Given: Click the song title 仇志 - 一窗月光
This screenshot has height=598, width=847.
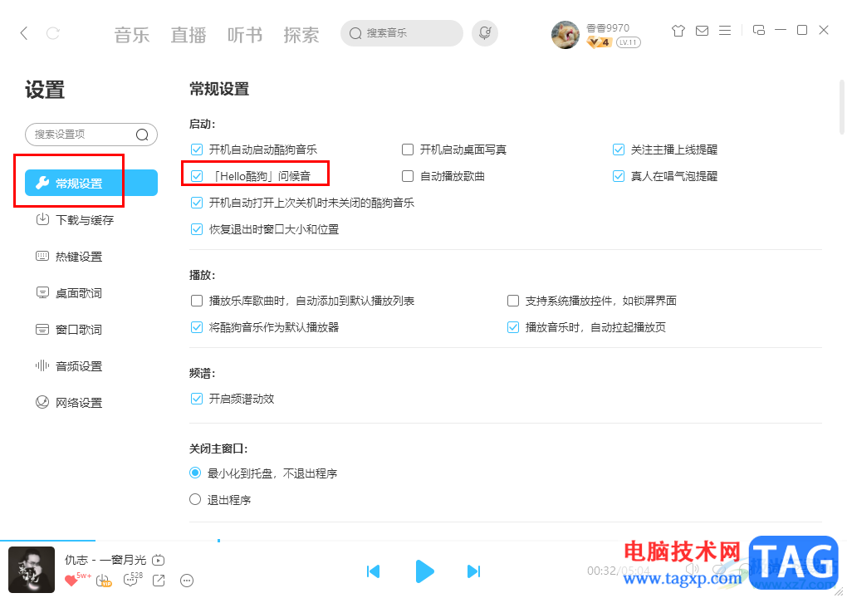Looking at the screenshot, I should pyautogui.click(x=105, y=560).
